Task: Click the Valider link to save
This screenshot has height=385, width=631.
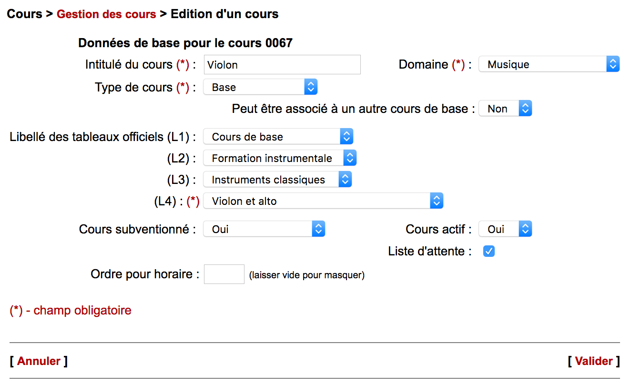Action: pyautogui.click(x=593, y=361)
